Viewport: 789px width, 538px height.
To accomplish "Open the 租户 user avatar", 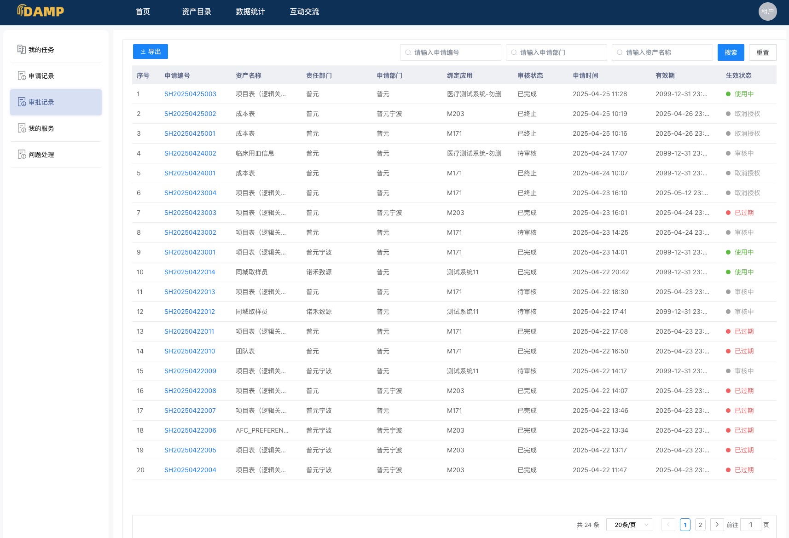I will (x=767, y=12).
